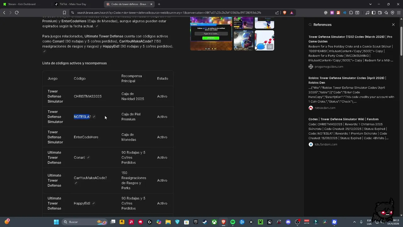Click the purple restroom-figures extension icon
Viewport: 403px width, 227px height.
332,13
